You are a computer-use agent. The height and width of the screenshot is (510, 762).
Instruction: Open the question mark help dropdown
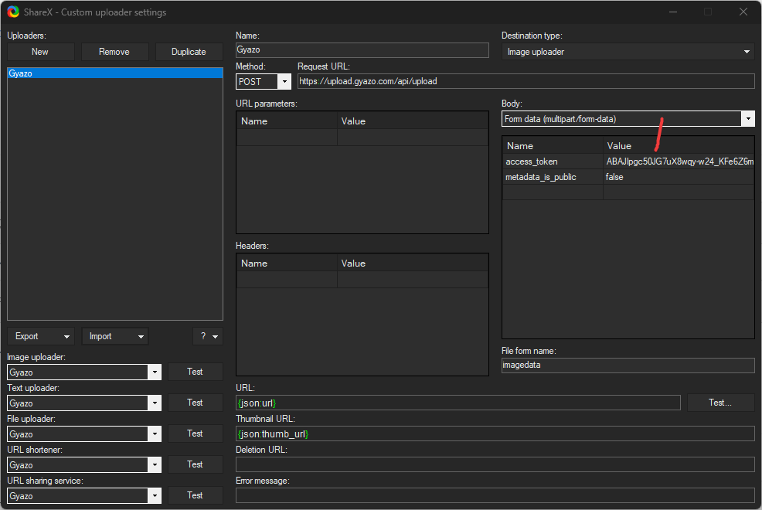pyautogui.click(x=208, y=336)
